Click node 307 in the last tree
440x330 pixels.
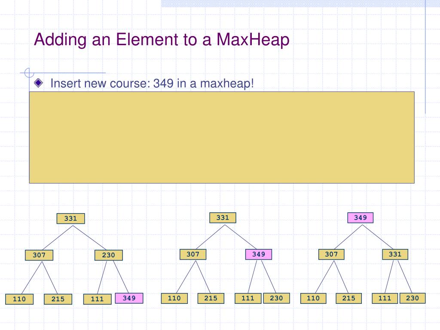(x=331, y=254)
